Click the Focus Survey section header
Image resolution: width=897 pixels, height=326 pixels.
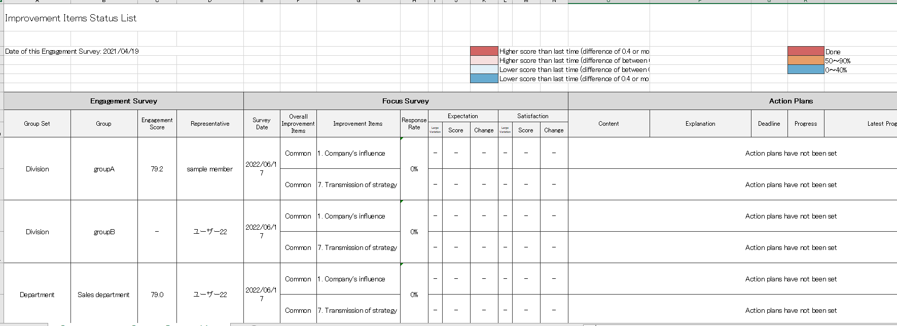405,101
